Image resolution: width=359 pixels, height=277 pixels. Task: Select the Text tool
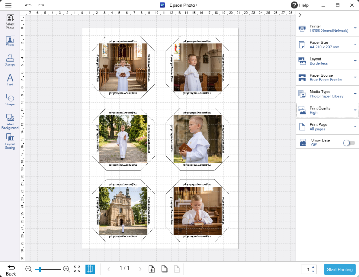(x=10, y=80)
